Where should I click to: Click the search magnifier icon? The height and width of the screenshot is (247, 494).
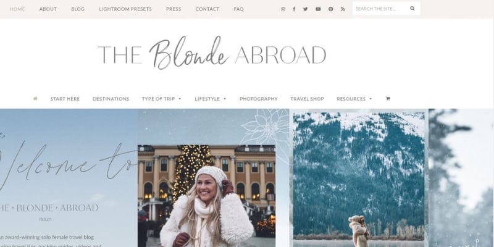pos(412,9)
